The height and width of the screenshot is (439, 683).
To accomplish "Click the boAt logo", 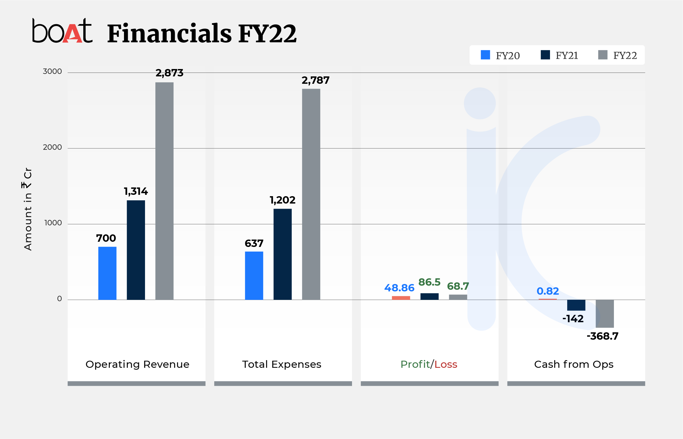I will tap(62, 31).
